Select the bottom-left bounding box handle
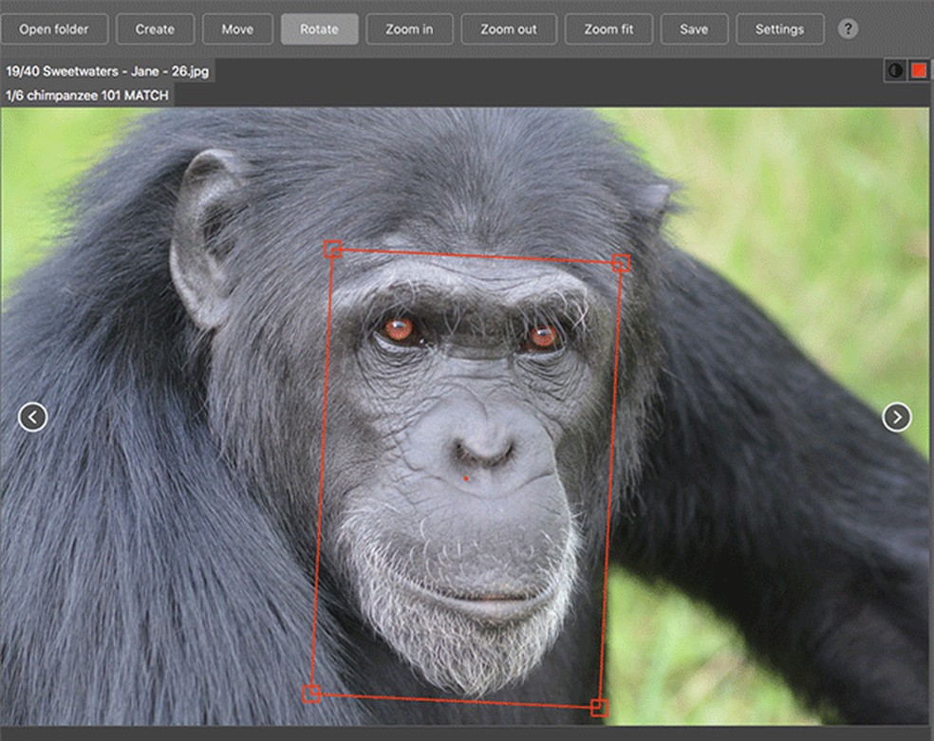This screenshot has height=741, width=934. click(311, 694)
